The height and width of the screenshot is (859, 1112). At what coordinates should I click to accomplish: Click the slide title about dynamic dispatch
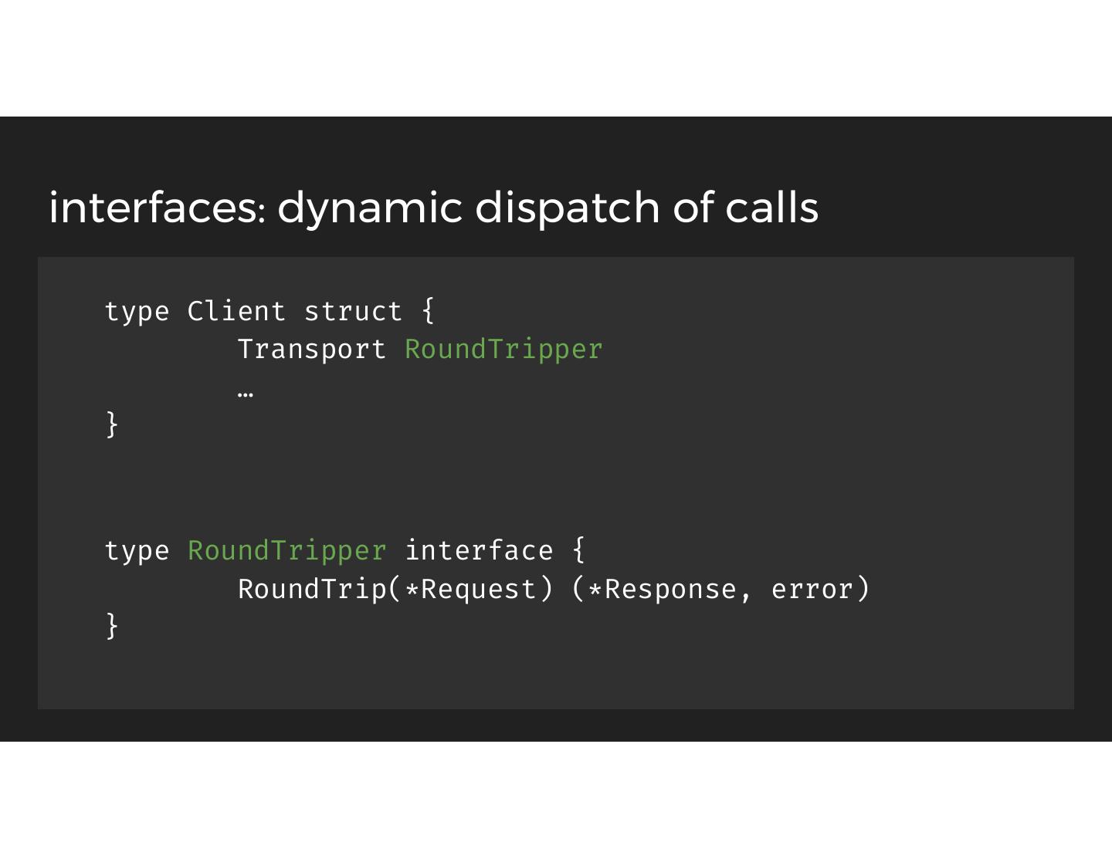433,208
